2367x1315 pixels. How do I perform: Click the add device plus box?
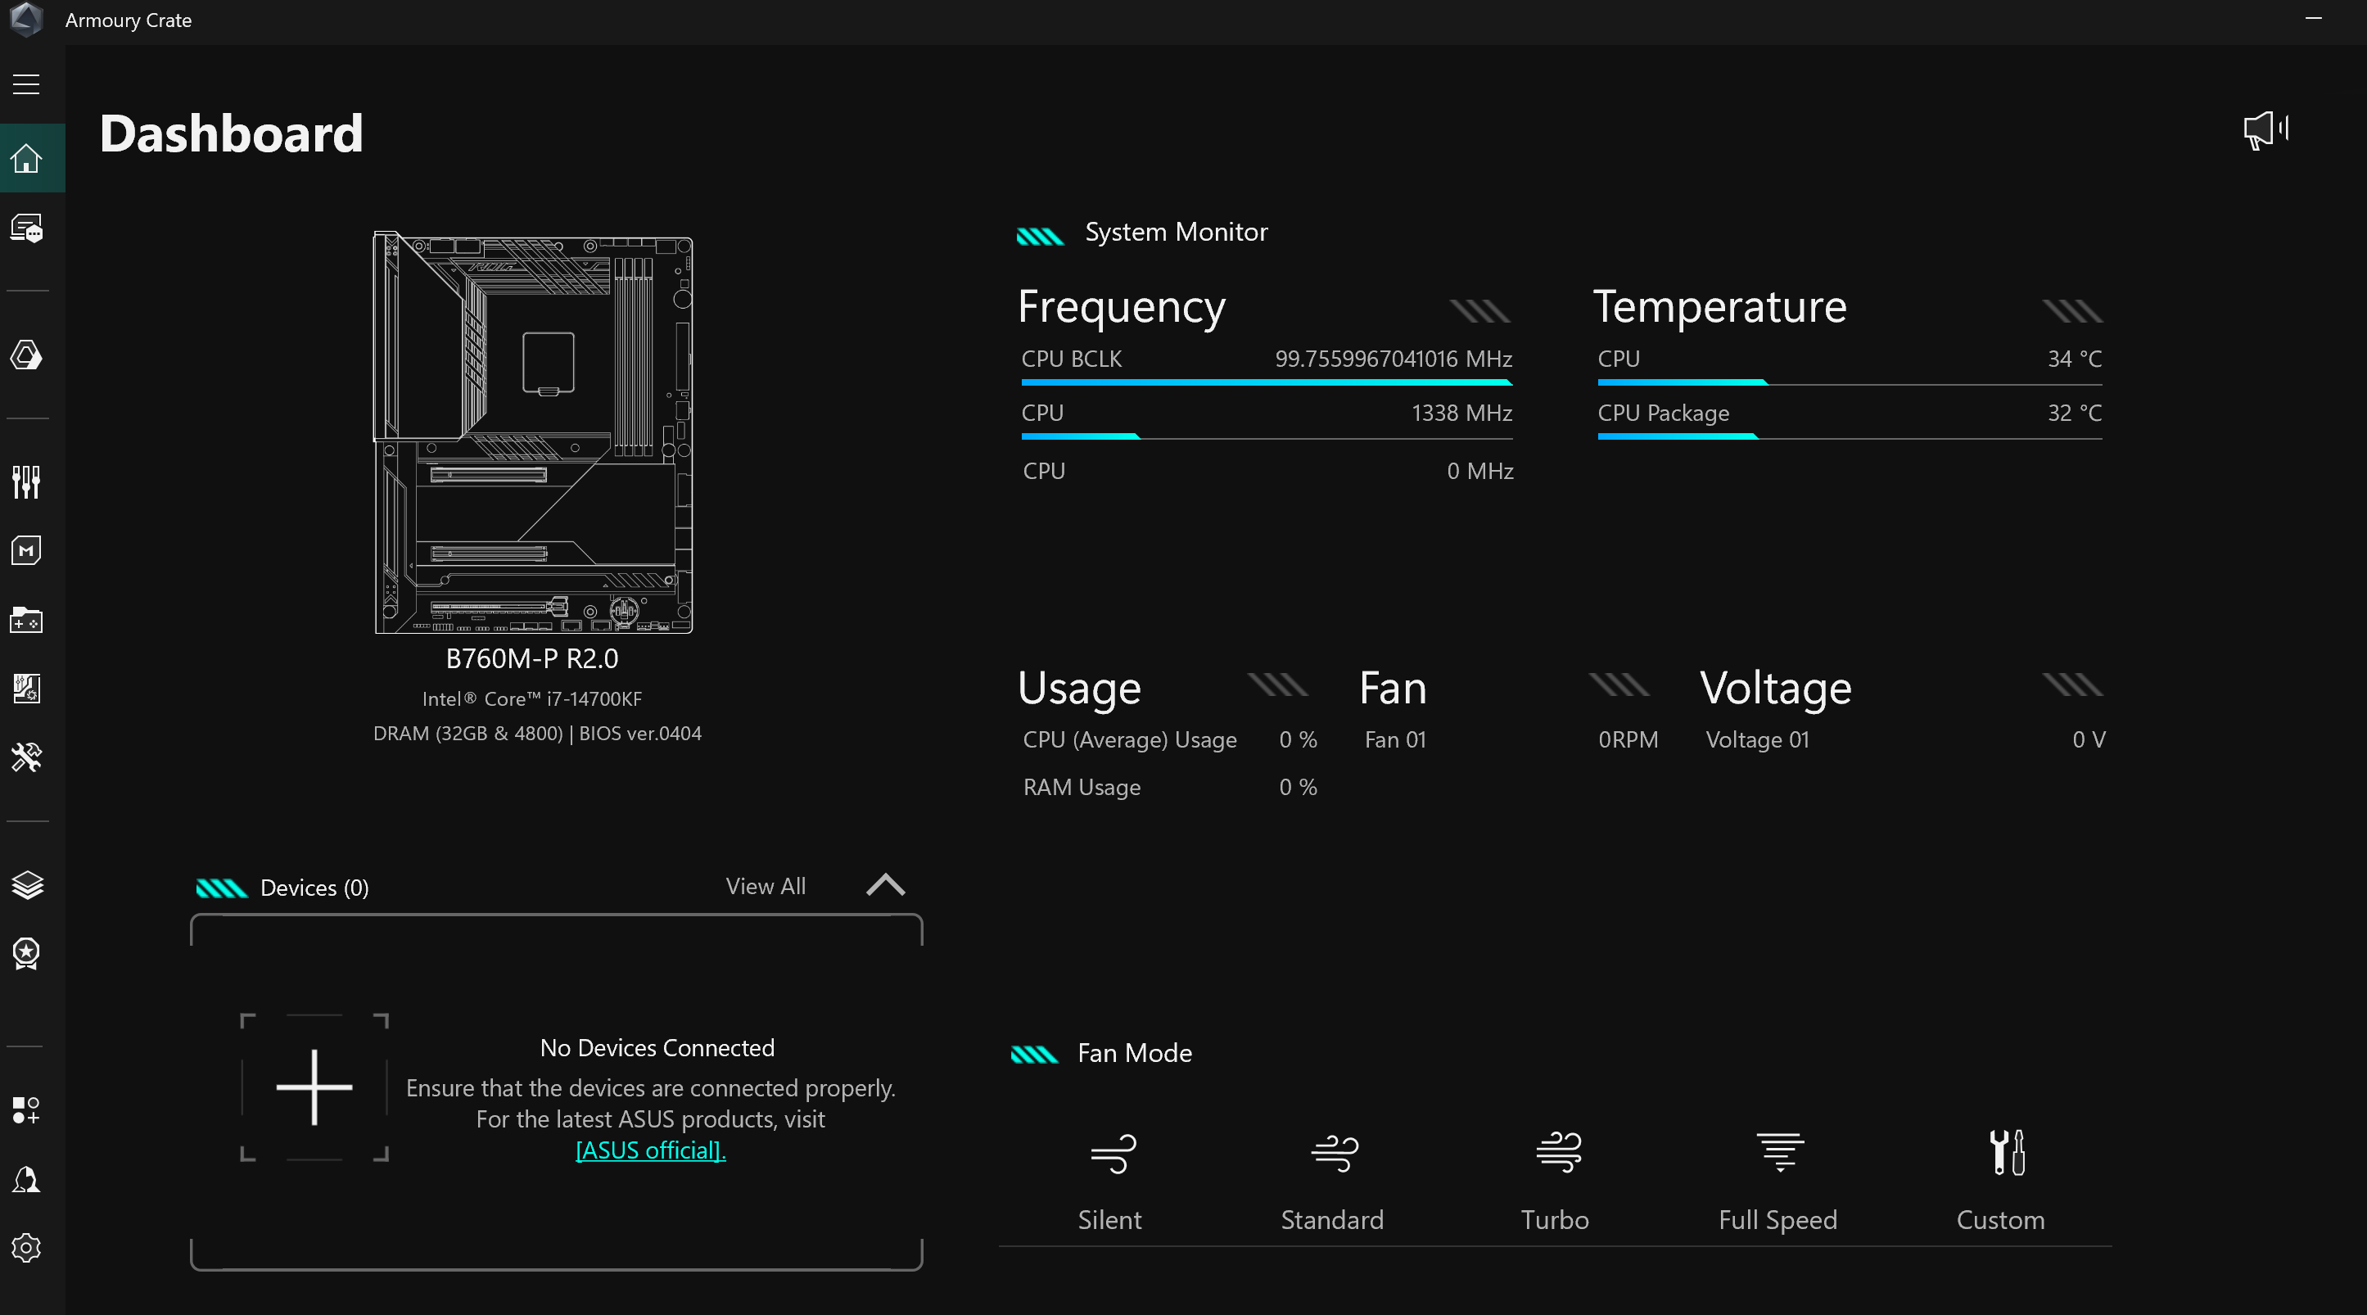pyautogui.click(x=314, y=1087)
